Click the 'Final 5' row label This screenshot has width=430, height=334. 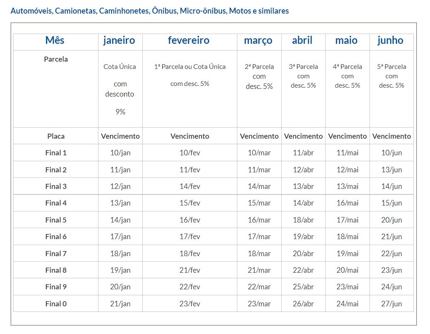point(56,220)
